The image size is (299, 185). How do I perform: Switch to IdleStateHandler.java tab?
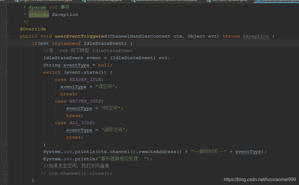(230, 1)
